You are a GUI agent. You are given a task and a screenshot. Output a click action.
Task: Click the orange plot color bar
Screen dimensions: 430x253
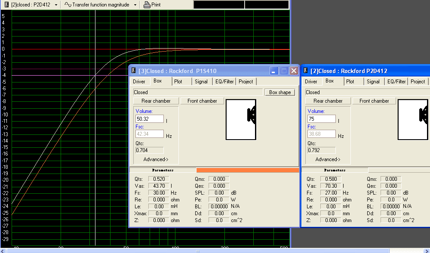tap(248, 170)
